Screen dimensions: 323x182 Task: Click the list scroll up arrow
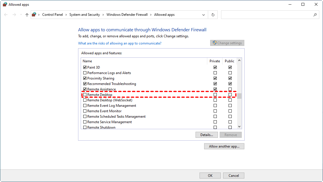pyautogui.click(x=239, y=61)
